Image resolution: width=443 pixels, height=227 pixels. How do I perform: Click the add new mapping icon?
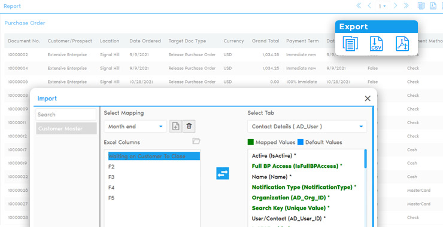coord(176,126)
